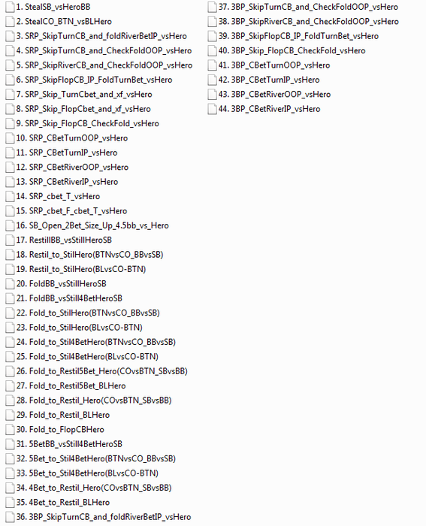Click the file icon for 20. FoldBB_vsStillHeroSB
The height and width of the screenshot is (526, 426).
[10, 284]
